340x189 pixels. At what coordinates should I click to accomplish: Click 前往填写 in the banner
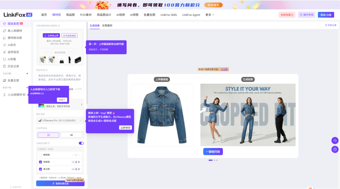[213, 5]
